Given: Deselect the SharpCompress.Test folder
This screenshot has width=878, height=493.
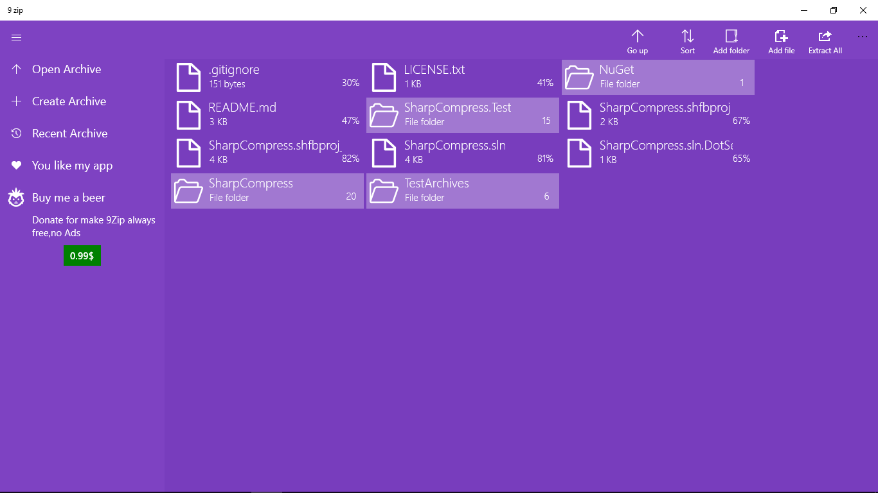Looking at the screenshot, I should click(x=462, y=115).
